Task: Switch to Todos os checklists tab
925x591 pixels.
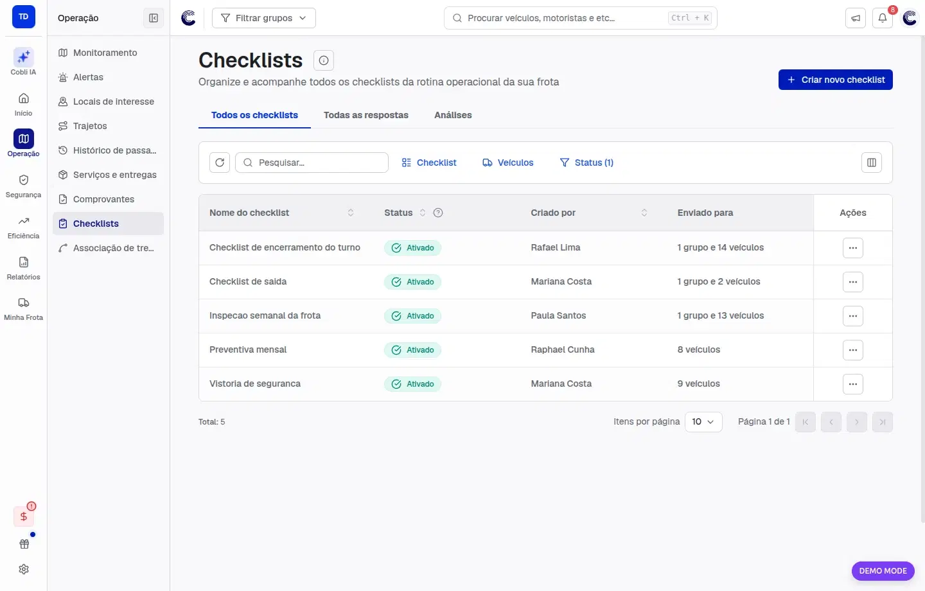Action: 254,115
